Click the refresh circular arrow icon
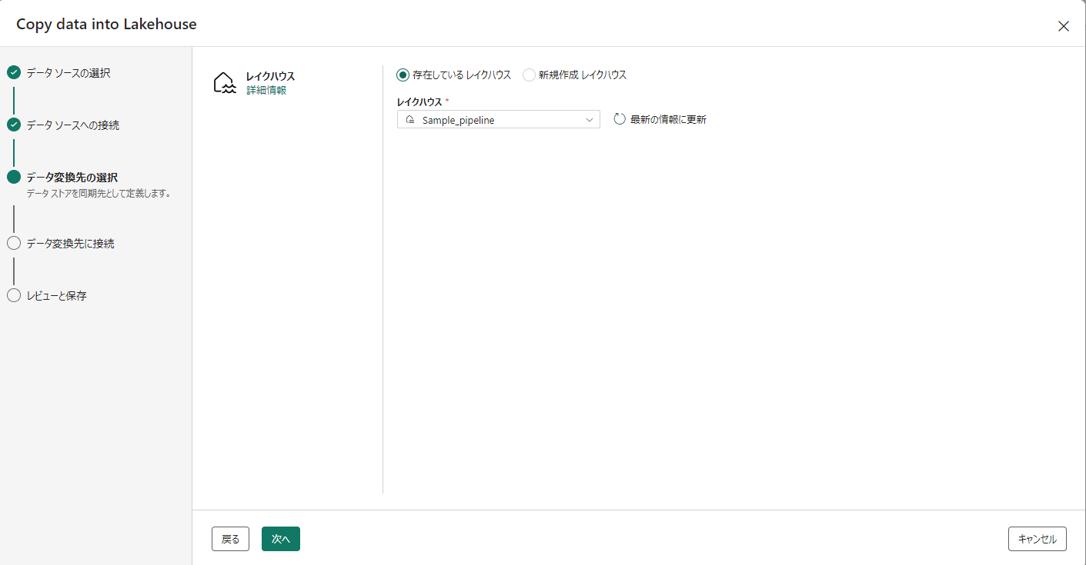Screen dimensions: 1086x565 point(620,119)
